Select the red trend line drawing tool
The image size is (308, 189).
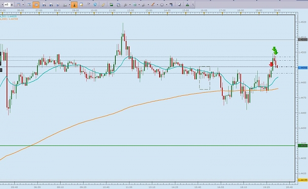coord(153,4)
